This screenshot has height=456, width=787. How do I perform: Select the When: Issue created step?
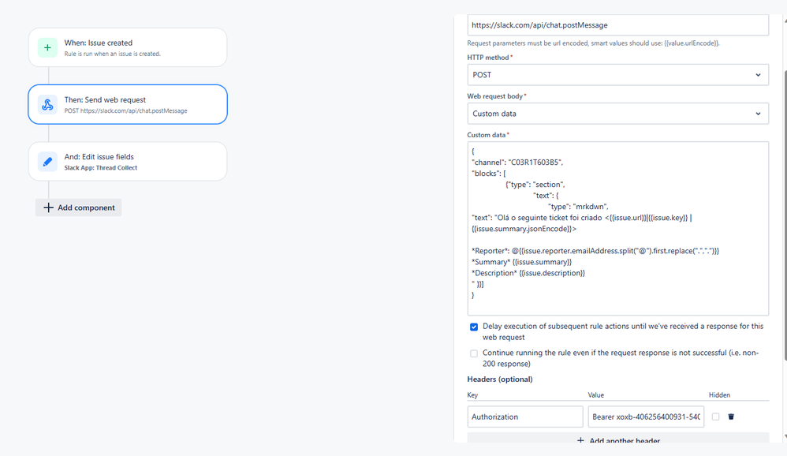coord(128,48)
